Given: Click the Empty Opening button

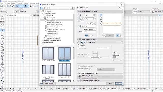Looking at the screenshot, I should point(49,83).
